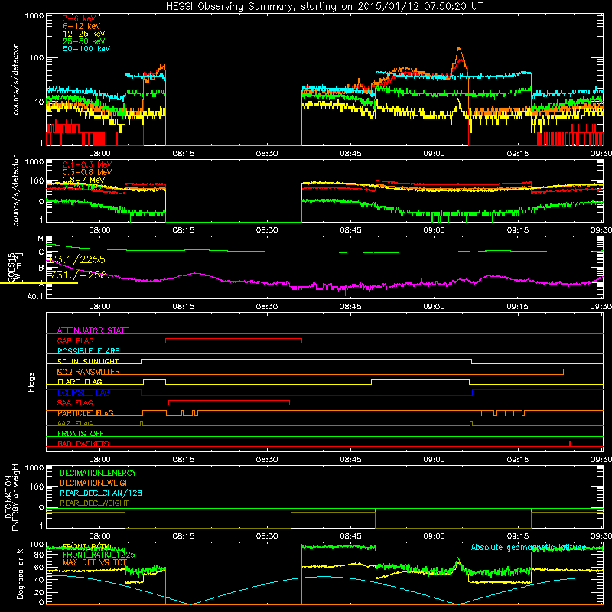Click the 09:00 tick under the keV panel

(x=434, y=154)
